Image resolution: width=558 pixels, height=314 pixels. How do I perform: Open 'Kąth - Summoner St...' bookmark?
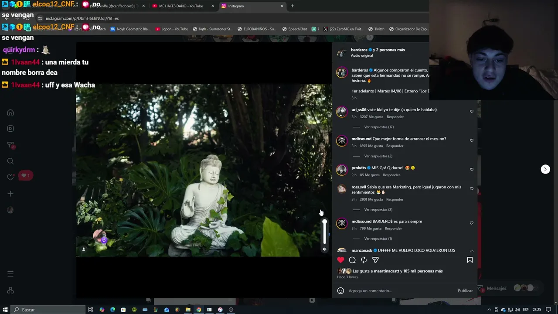tap(213, 29)
